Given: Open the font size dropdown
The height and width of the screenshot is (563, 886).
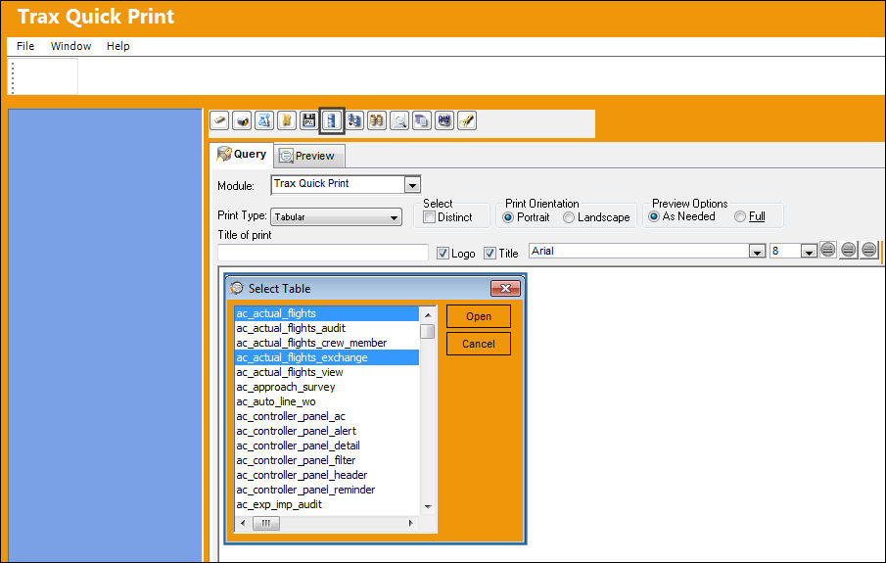Looking at the screenshot, I should click(x=810, y=252).
